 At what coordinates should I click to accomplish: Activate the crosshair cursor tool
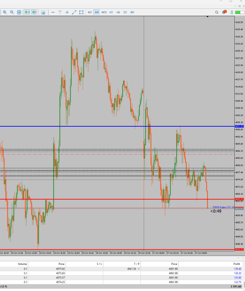pos(67,13)
